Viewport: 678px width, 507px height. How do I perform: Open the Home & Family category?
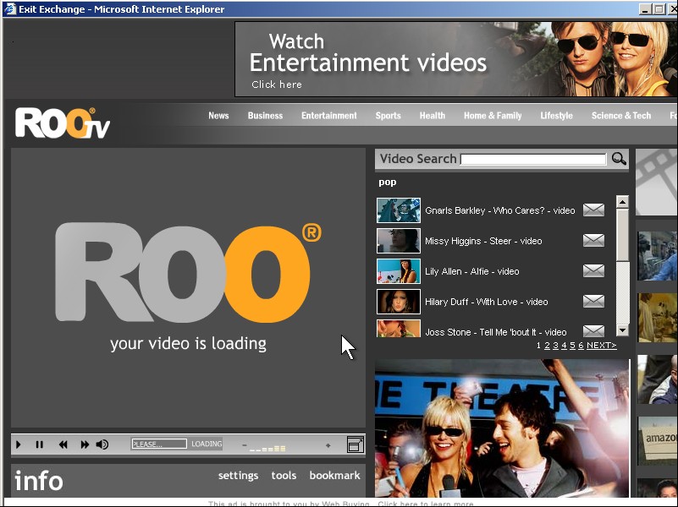[493, 116]
